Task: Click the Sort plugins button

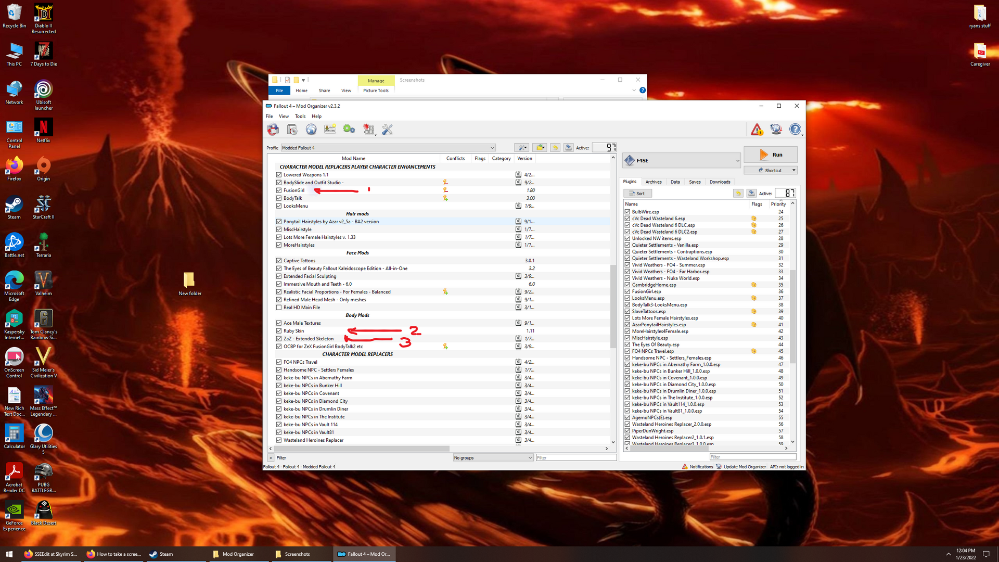Action: 637,194
